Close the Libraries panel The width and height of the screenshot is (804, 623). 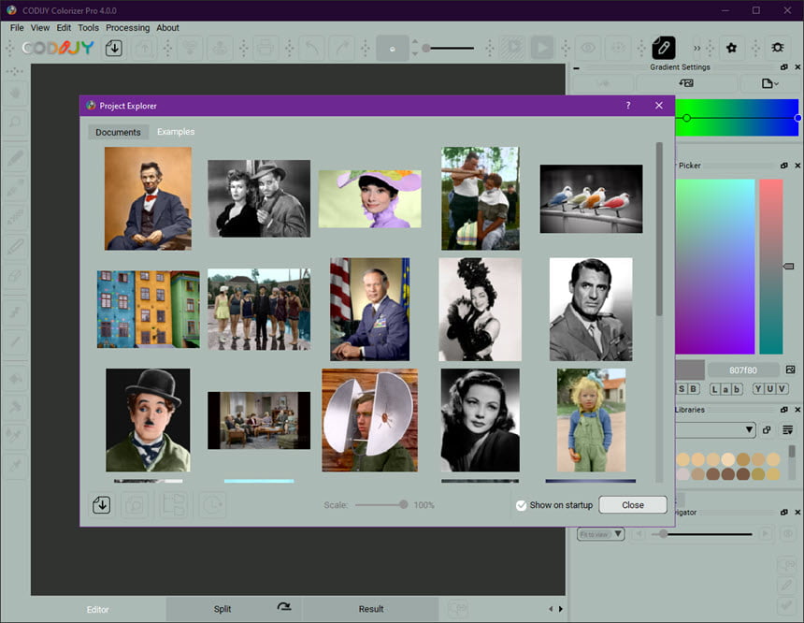[797, 410]
